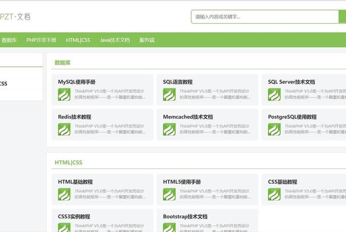The width and height of the screenshot is (346, 232).
Task: Click the HTML|CSS section heading
Action: pos(68,162)
